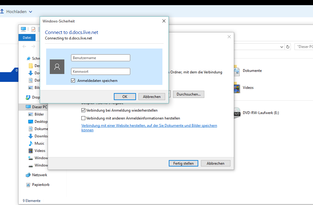
Task: Open Bilder under Dieser PC
Action: tap(39, 114)
